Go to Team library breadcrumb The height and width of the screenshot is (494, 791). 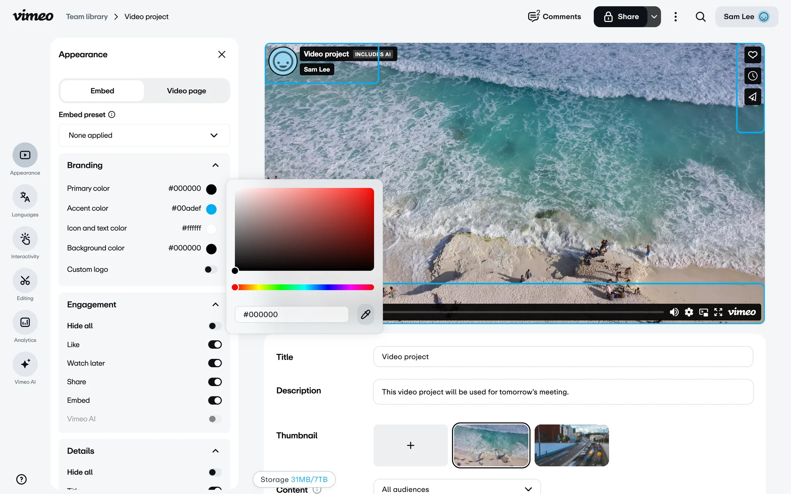(x=87, y=17)
